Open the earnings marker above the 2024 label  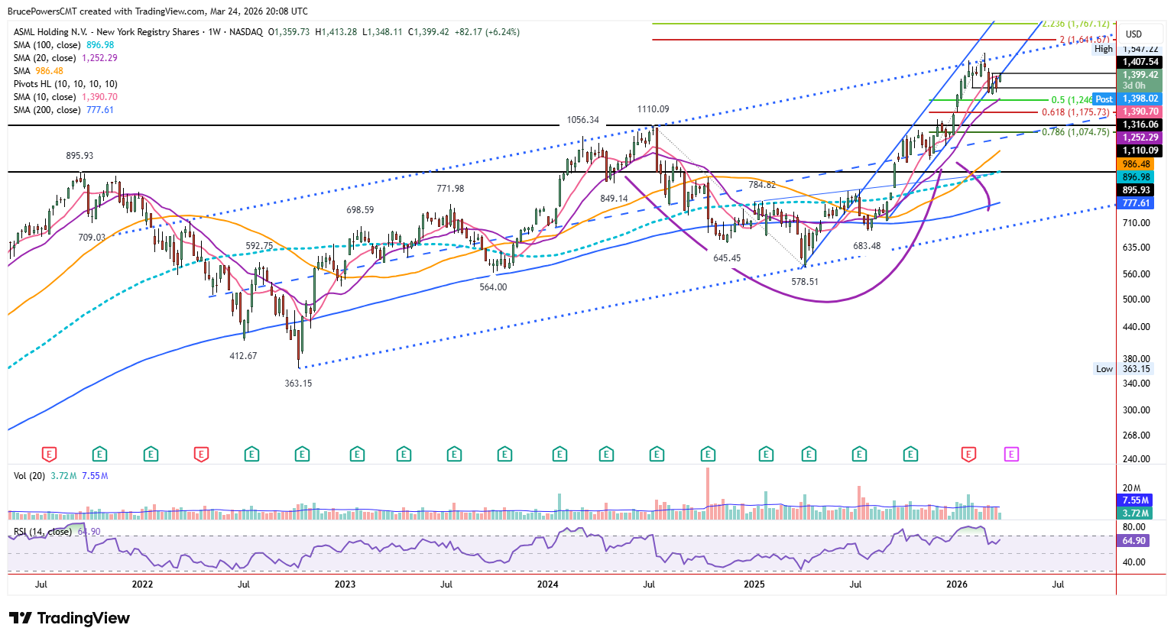pyautogui.click(x=559, y=455)
